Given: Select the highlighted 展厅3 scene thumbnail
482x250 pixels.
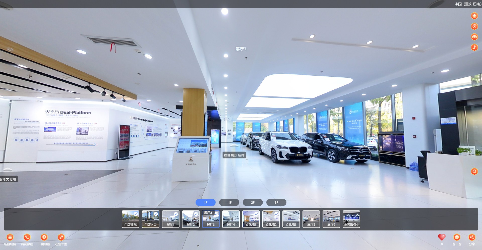Looking at the screenshot, I should [211, 219].
